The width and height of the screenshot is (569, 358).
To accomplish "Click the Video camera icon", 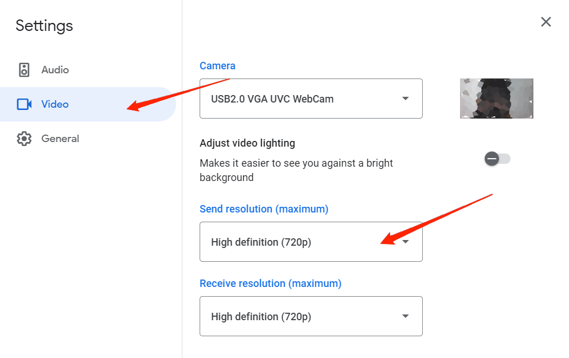I will [24, 104].
